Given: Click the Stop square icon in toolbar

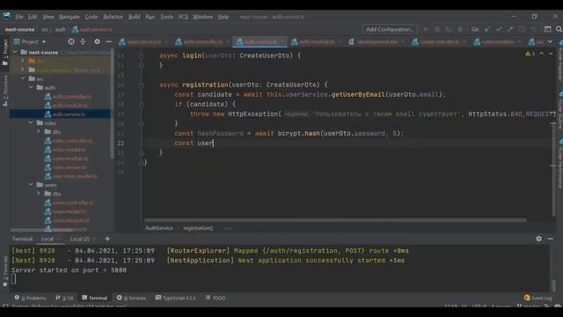Looking at the screenshot, I should click(460, 29).
